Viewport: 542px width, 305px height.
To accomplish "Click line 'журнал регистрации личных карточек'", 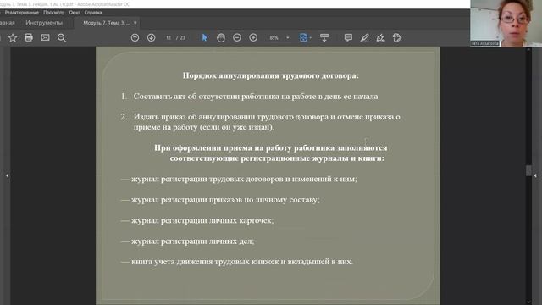I will (202, 220).
